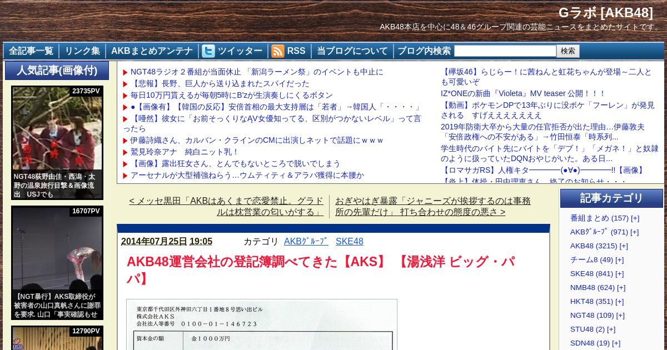Viewport: 667px width, 350px height.
Task: Click the 検索 search button
Action: (568, 51)
